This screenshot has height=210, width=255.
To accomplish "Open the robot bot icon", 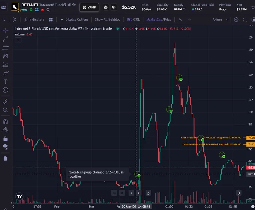I will (x=106, y=7).
